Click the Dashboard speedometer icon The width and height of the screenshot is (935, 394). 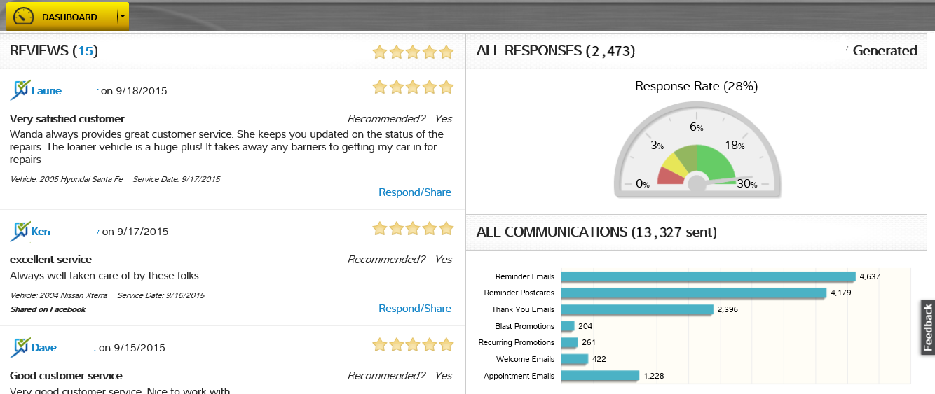24,16
